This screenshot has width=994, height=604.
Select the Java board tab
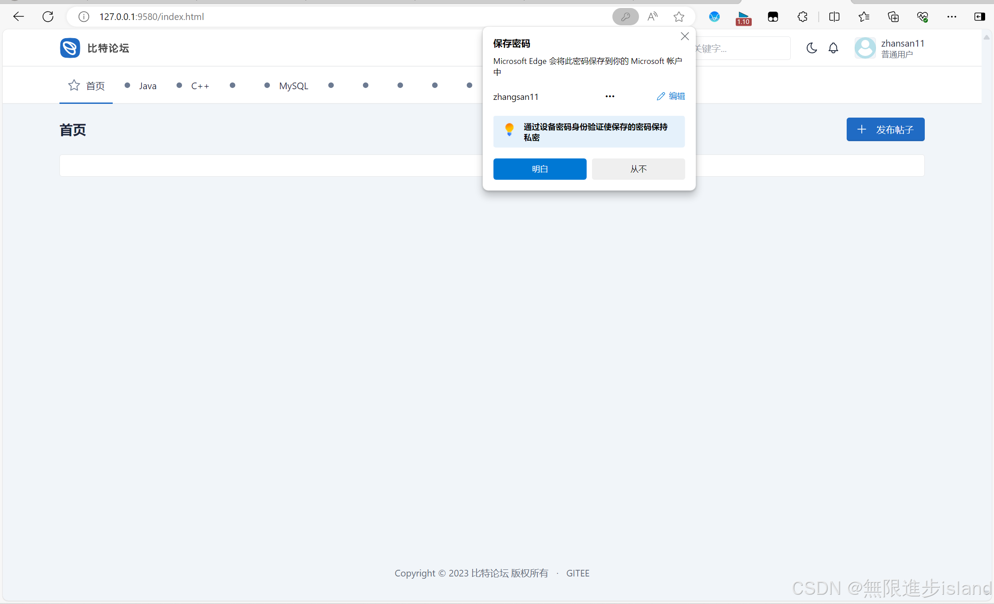[x=140, y=86]
